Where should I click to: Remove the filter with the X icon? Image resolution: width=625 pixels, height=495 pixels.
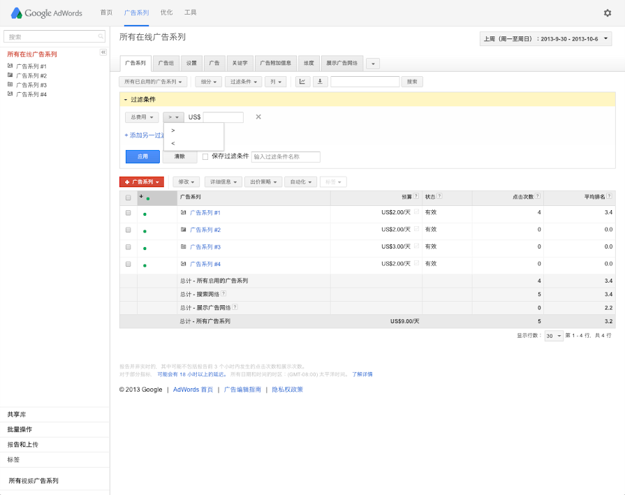point(258,117)
